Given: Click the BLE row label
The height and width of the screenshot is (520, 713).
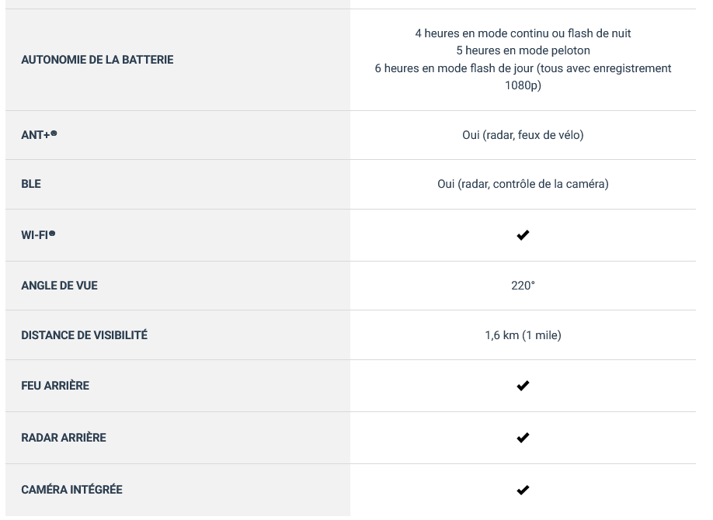Looking at the screenshot, I should (31, 184).
